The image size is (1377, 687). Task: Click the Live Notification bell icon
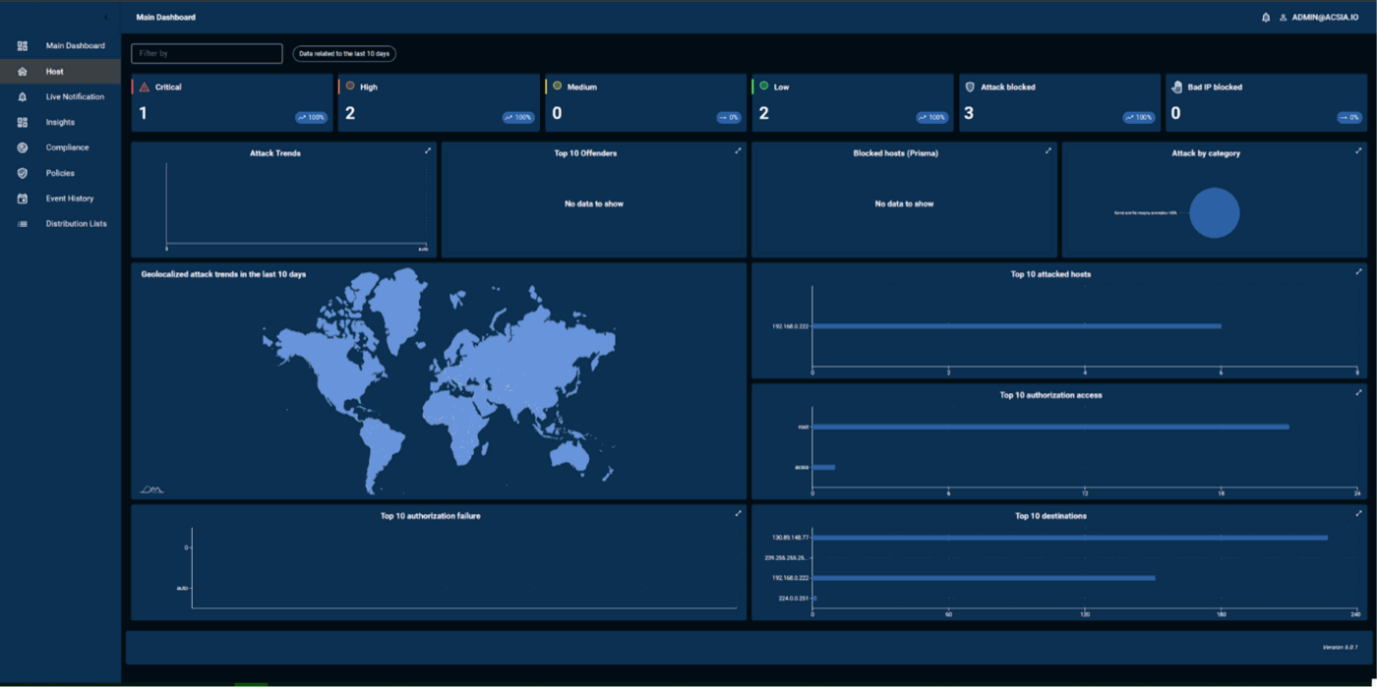(x=23, y=96)
